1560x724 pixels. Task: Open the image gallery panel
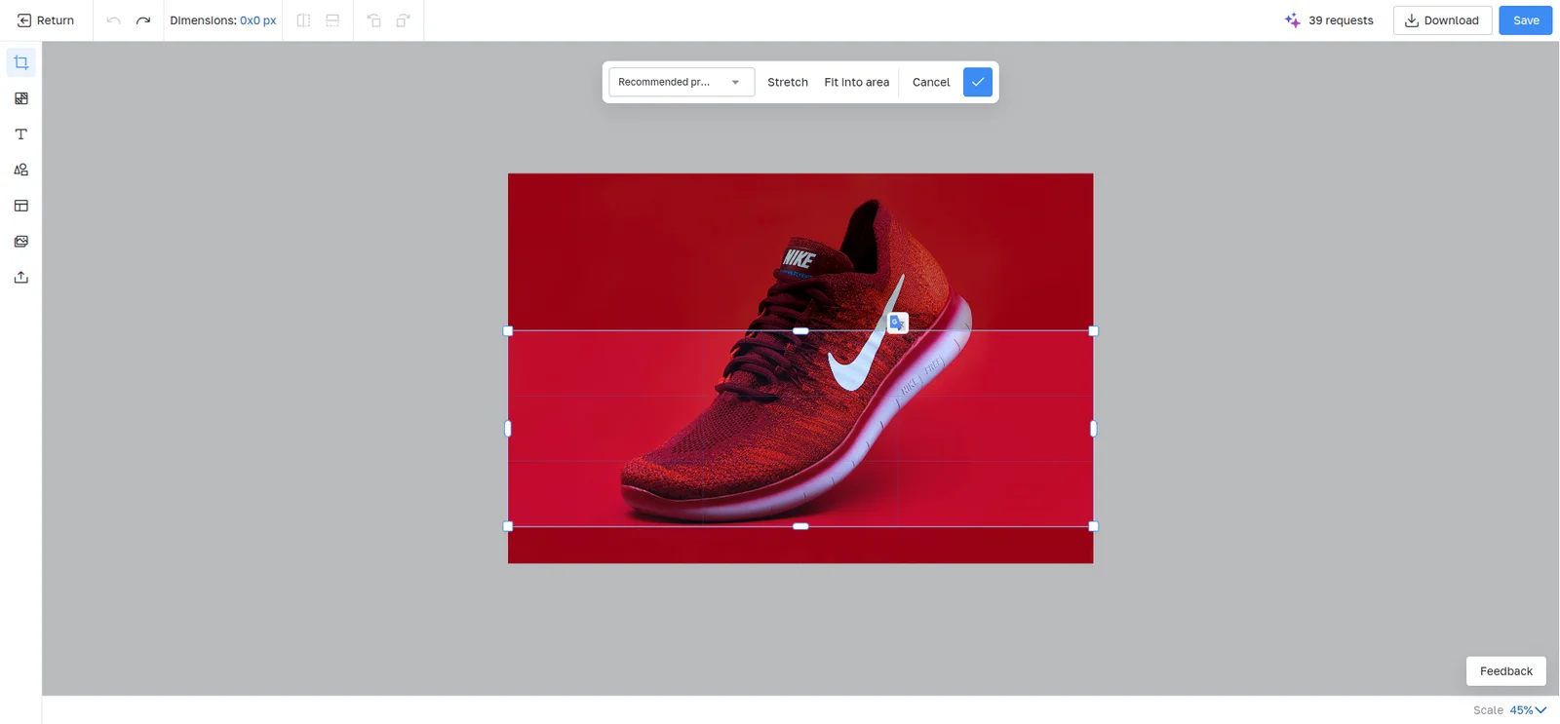click(x=21, y=242)
